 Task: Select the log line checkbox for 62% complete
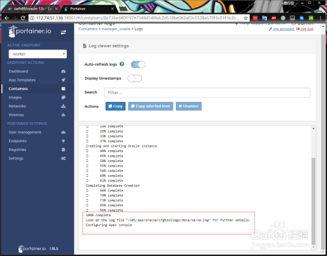(x=87, y=181)
